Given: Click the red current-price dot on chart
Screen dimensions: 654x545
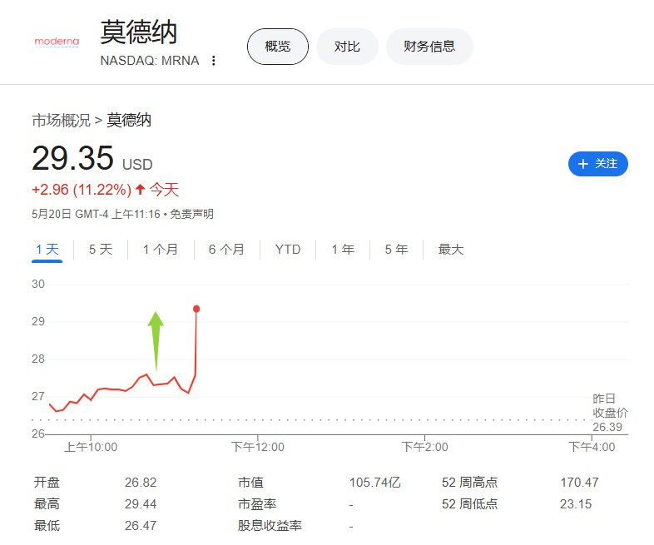Looking at the screenshot, I should tap(196, 309).
